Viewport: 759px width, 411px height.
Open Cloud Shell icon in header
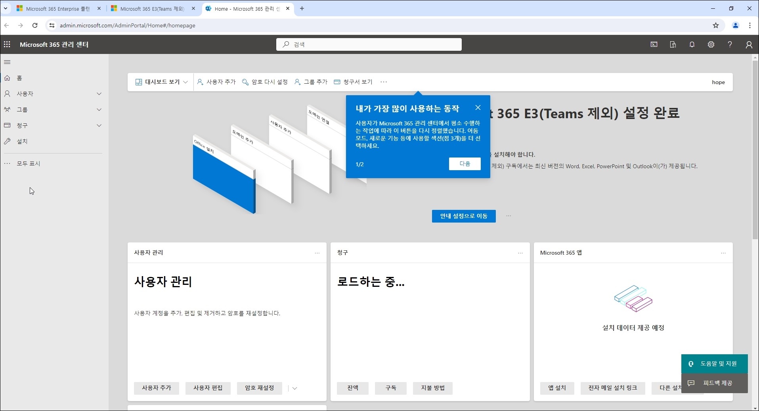tap(654, 44)
